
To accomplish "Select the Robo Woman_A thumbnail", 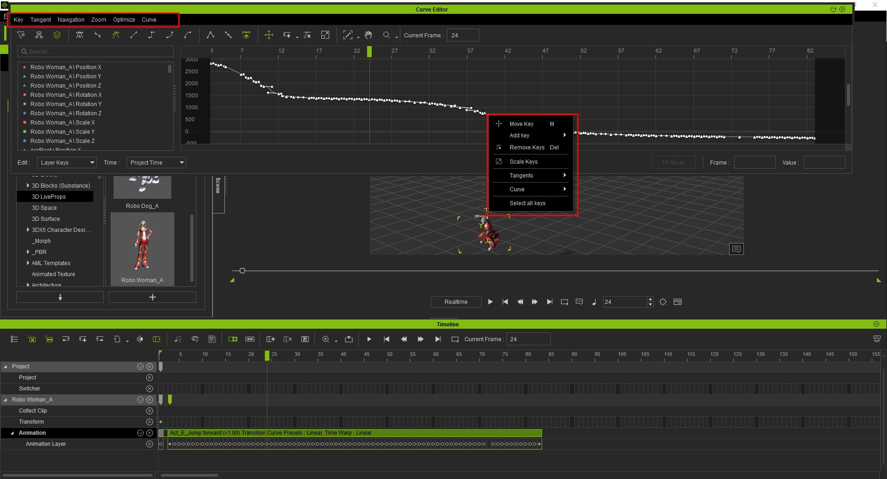I will (x=142, y=249).
